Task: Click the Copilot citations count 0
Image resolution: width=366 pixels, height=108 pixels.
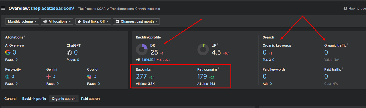Action: (x=95, y=77)
